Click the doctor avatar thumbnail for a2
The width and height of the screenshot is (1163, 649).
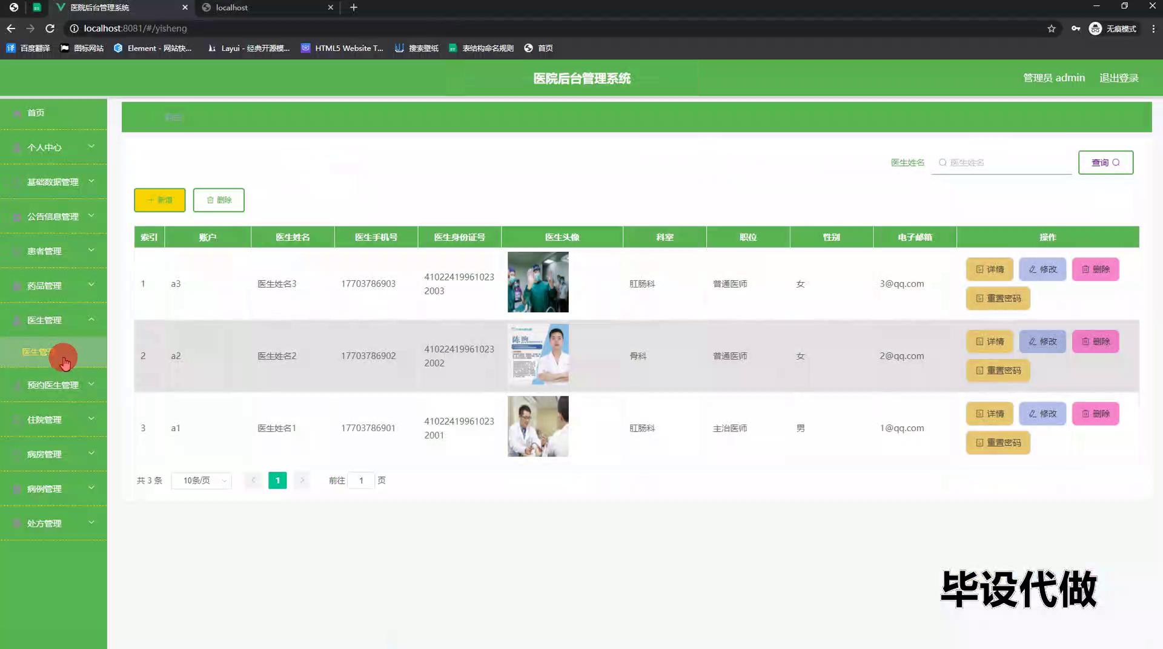point(538,355)
